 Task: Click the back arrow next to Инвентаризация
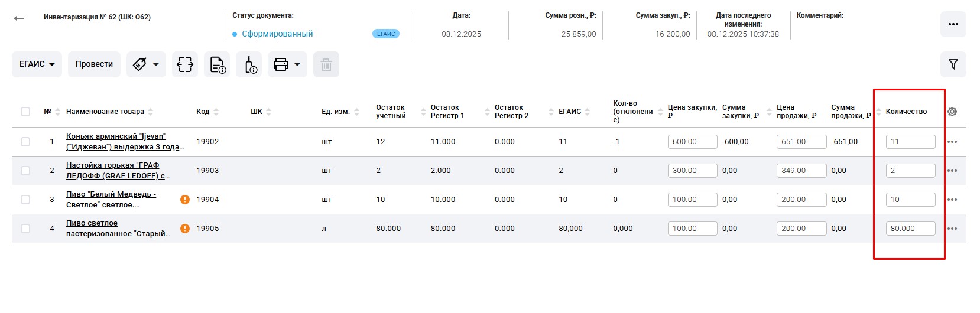19,18
